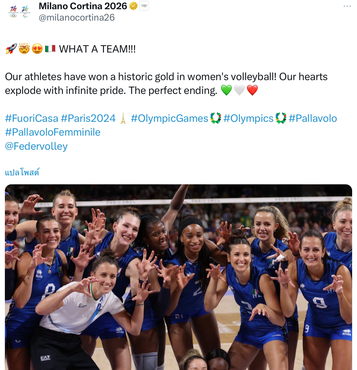Screen dimensions: 357x370
Task: Open the #FuoriCasa hashtag
Action: click(x=32, y=118)
